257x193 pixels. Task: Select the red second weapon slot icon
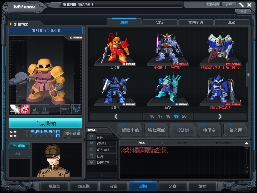tap(25, 109)
